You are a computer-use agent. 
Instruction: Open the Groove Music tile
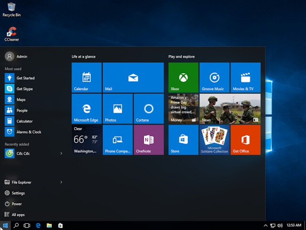pyautogui.click(x=215, y=78)
